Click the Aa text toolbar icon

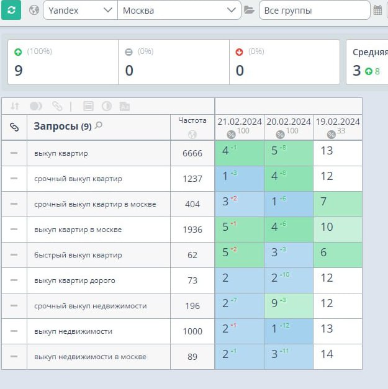pos(125,106)
